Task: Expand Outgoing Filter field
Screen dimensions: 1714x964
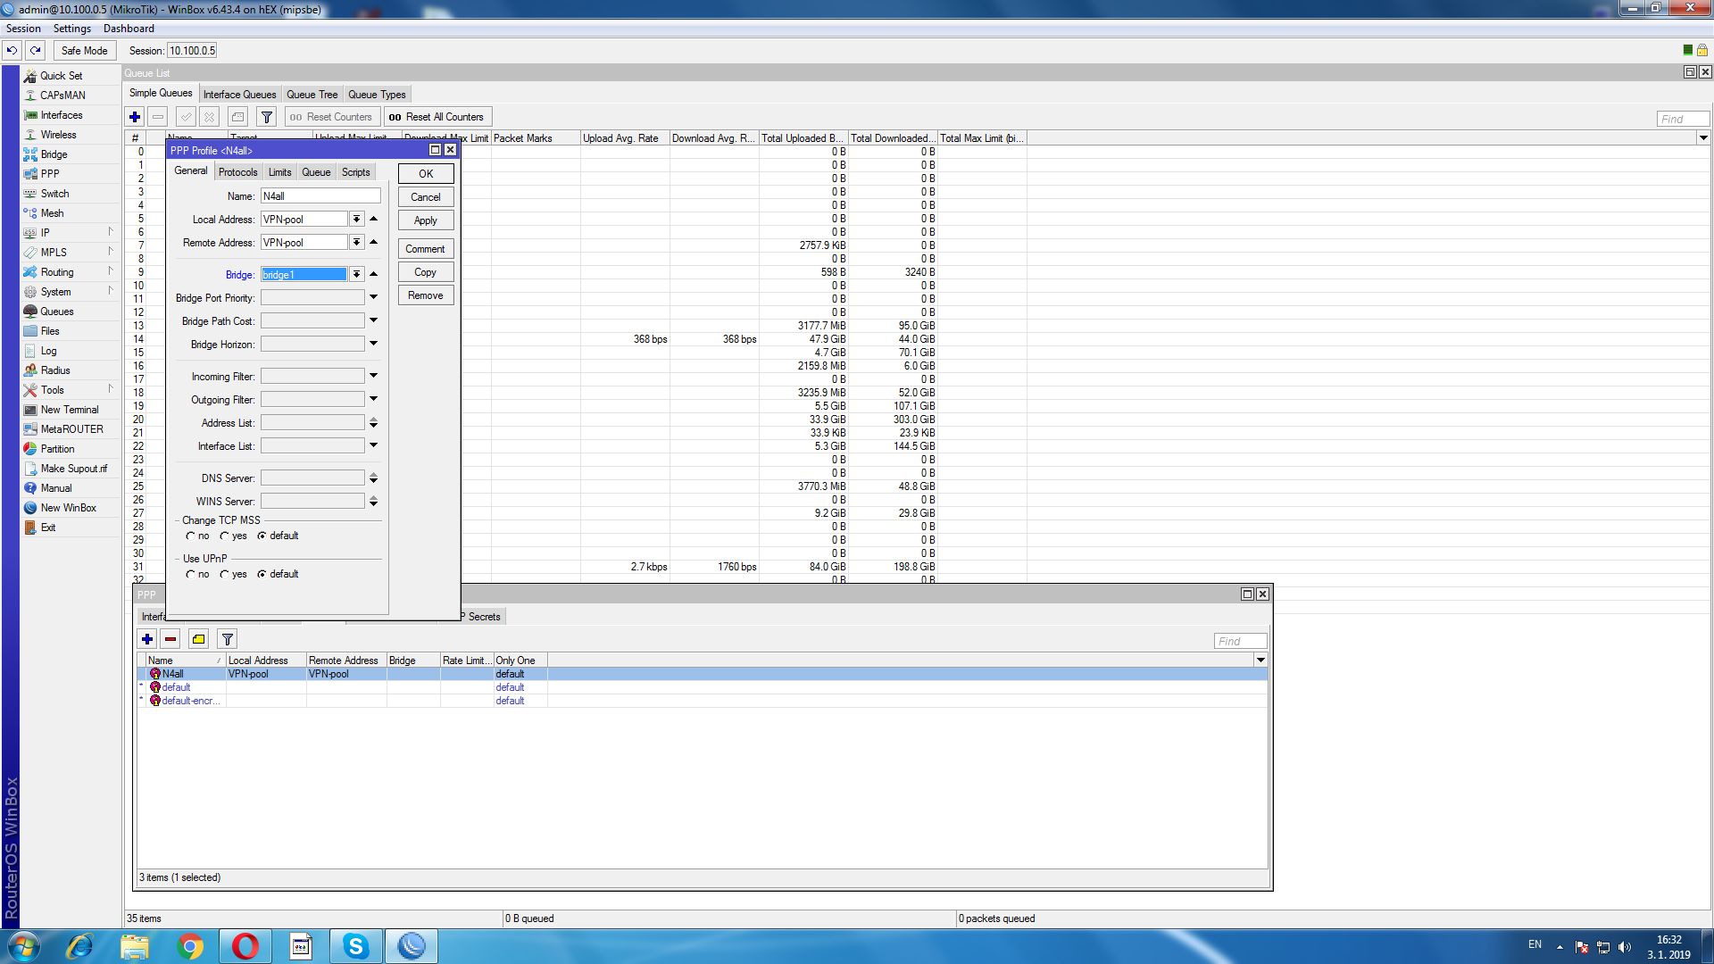Action: click(373, 400)
